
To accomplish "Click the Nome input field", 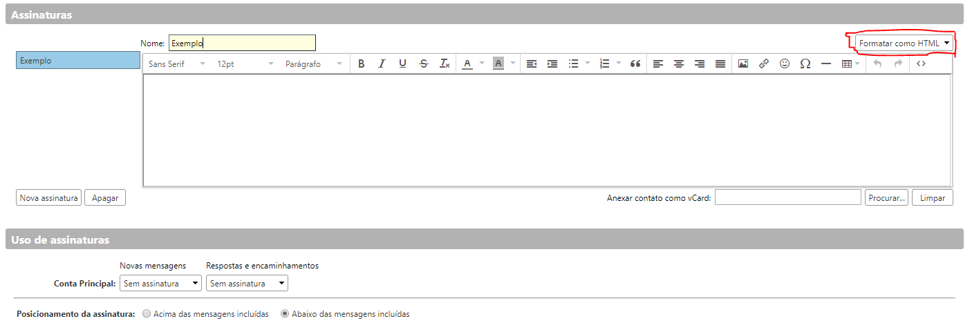I will 242,43.
